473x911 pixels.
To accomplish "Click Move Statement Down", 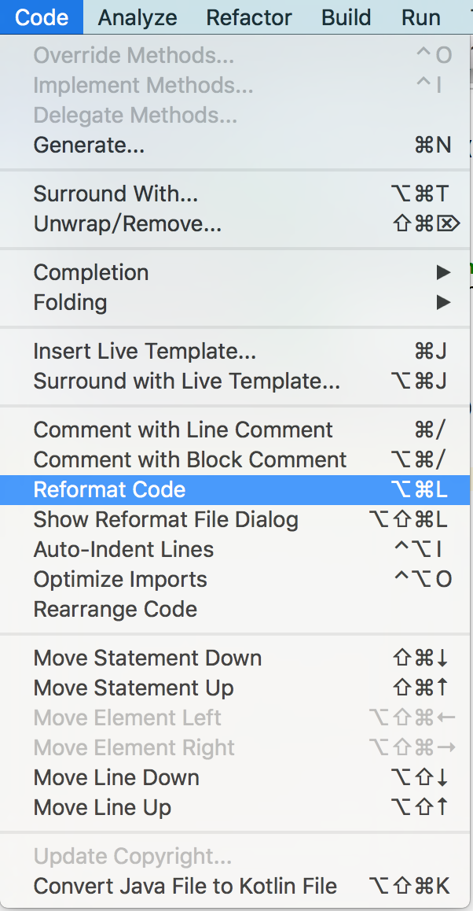I will (148, 658).
